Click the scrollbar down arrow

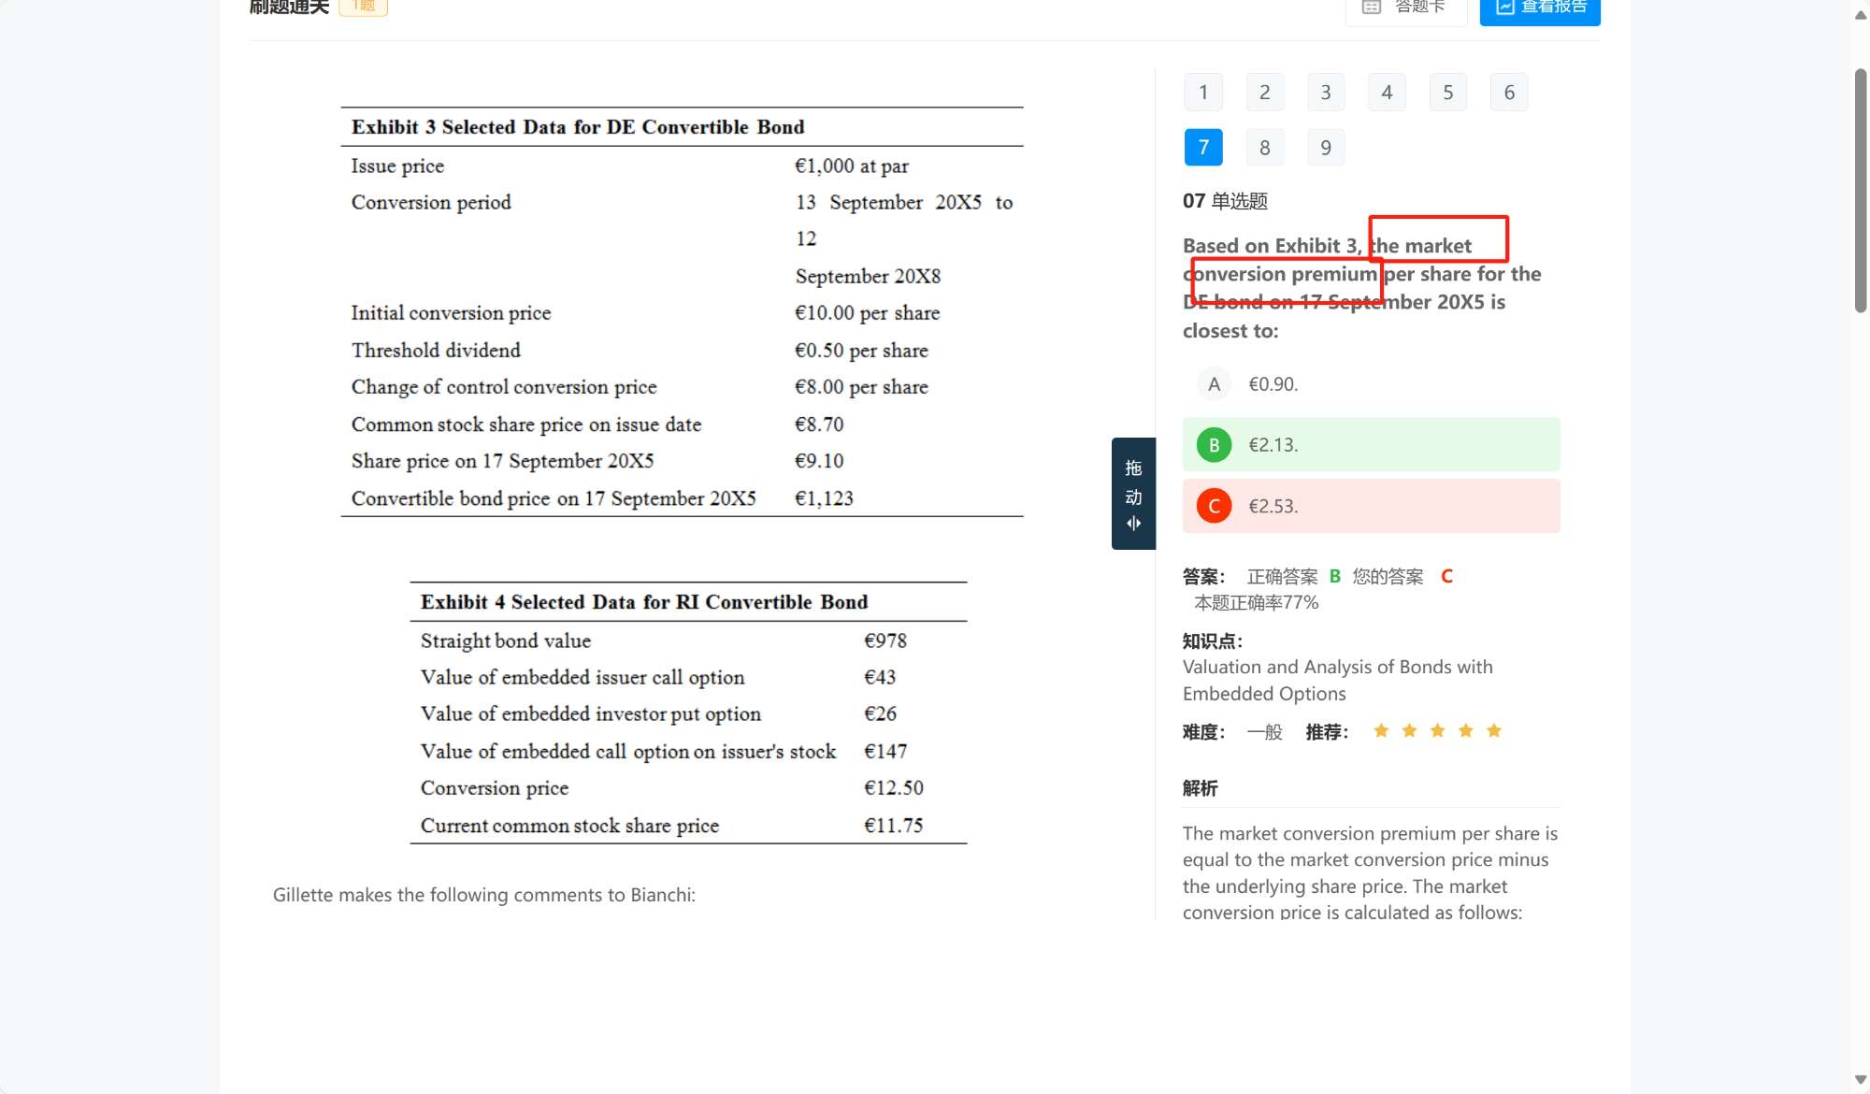pyautogui.click(x=1860, y=1080)
